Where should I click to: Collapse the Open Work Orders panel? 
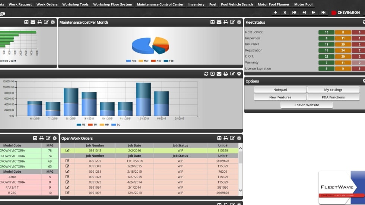219,138
